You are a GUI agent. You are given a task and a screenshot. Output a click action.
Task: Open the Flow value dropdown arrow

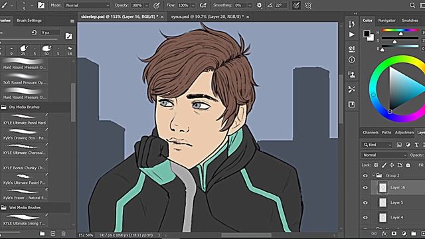pos(193,5)
